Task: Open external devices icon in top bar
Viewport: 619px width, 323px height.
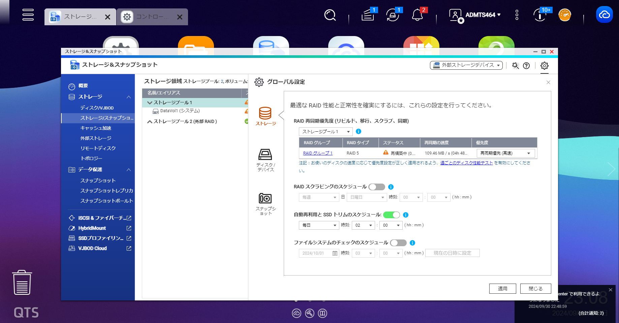Action: (x=393, y=15)
